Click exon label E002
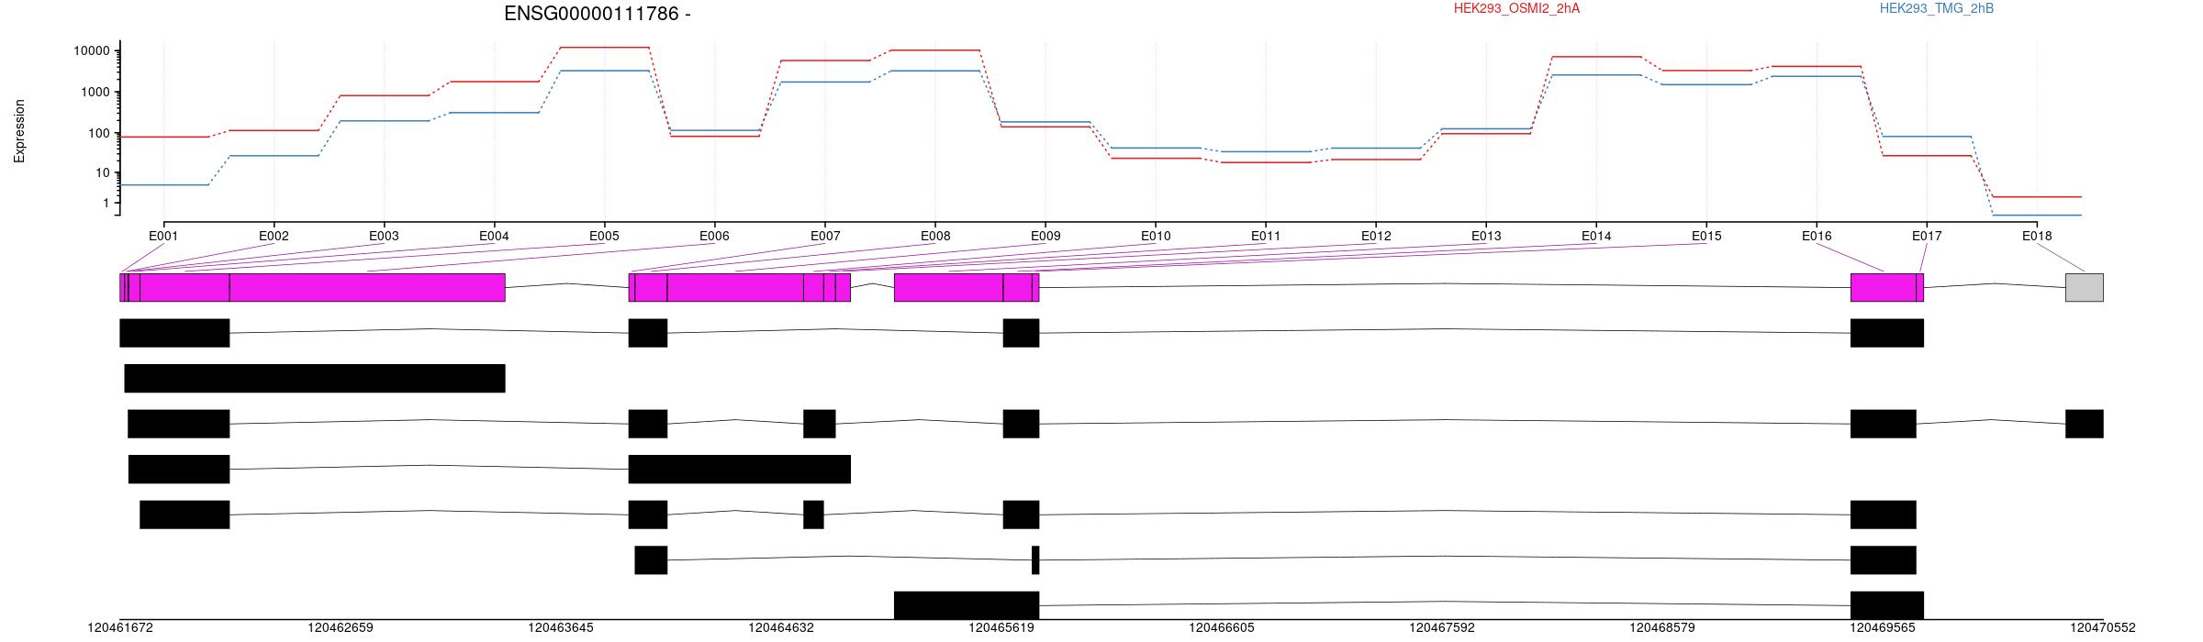The width and height of the screenshot is (2203, 642). pyautogui.click(x=274, y=236)
